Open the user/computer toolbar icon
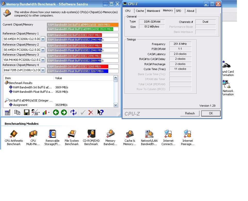 [35, 112]
